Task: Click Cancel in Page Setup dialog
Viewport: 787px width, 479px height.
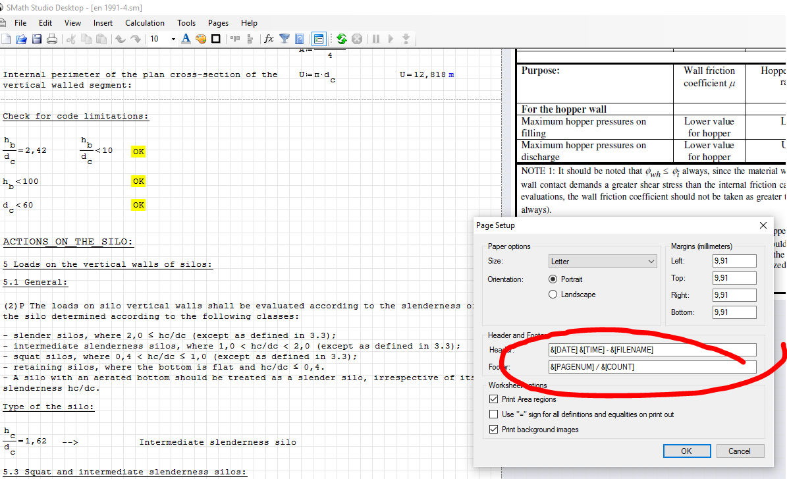Action: pos(739,451)
